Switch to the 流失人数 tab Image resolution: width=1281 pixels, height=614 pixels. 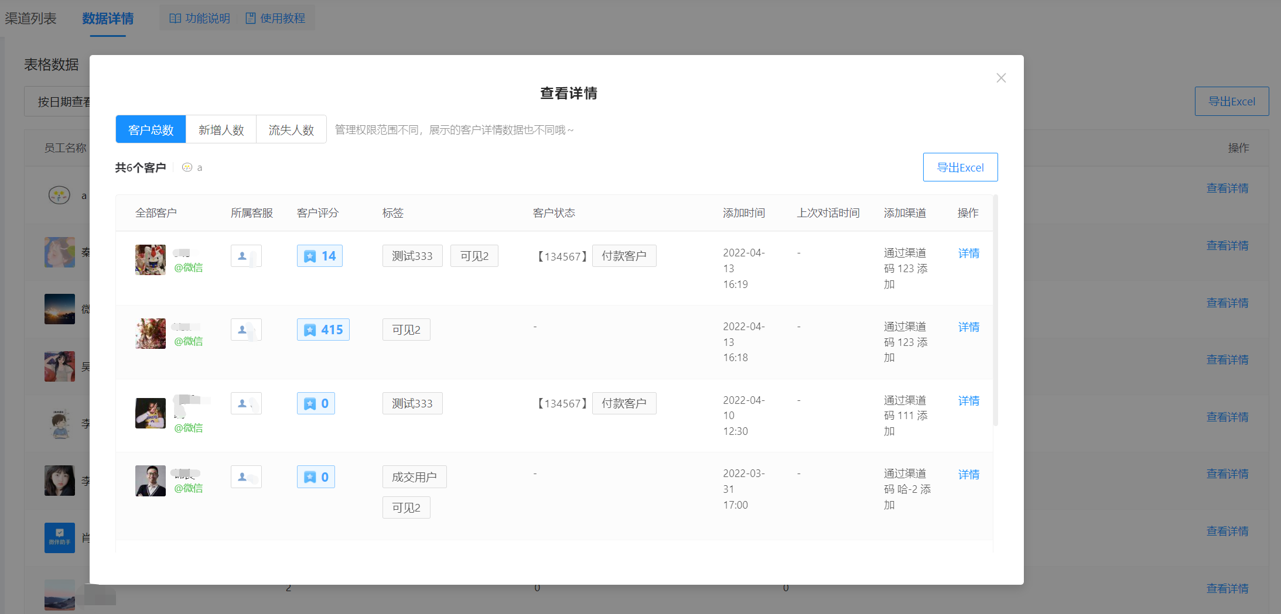tap(291, 129)
